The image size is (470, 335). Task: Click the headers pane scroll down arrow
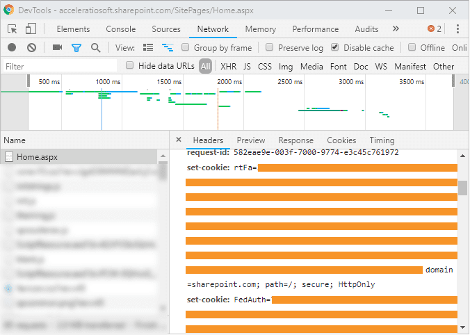462,327
